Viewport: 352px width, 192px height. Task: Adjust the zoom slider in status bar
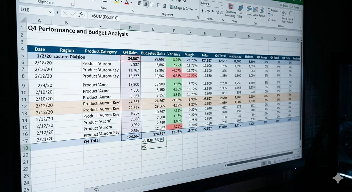click(287, 159)
